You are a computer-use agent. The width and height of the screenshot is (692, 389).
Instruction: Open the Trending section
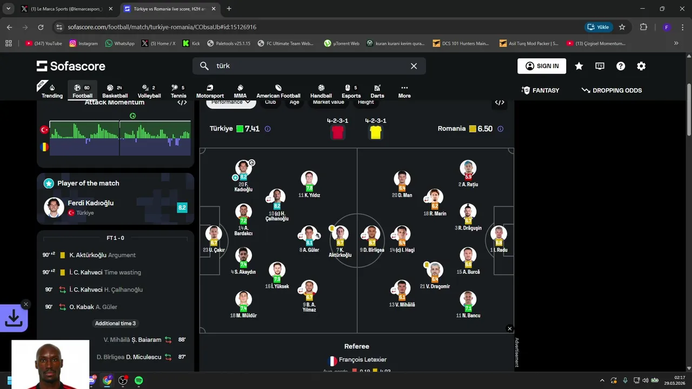52,91
